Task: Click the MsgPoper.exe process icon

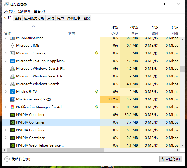Action: tap(12, 99)
